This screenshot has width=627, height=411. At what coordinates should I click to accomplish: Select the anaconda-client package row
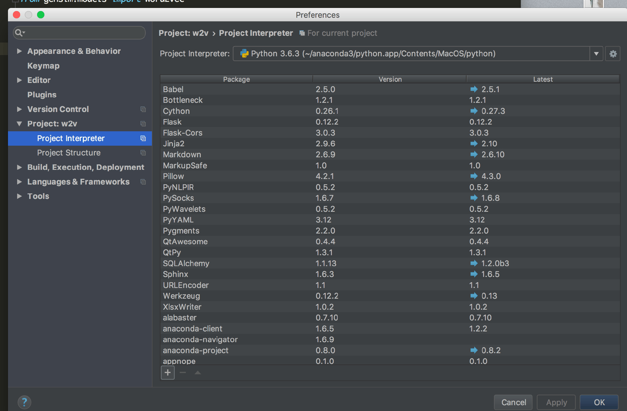pos(390,328)
